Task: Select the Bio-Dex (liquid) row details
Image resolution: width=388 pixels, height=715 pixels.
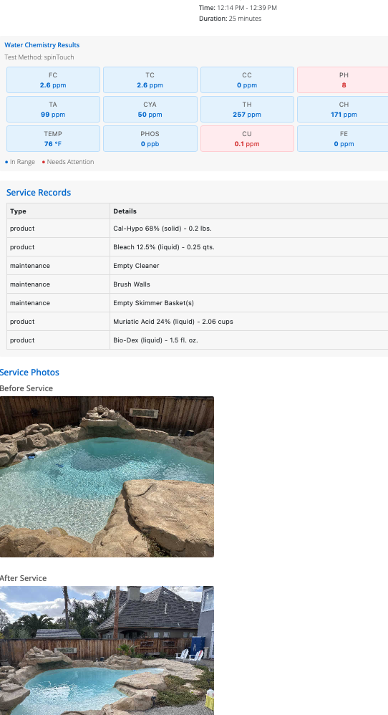Action: 248,340
